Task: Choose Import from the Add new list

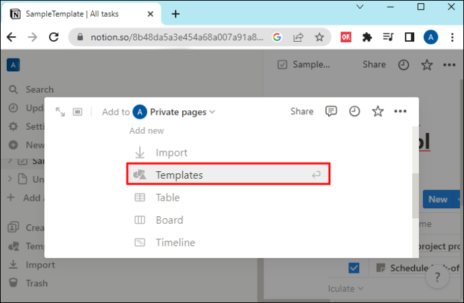Action: [x=228, y=153]
